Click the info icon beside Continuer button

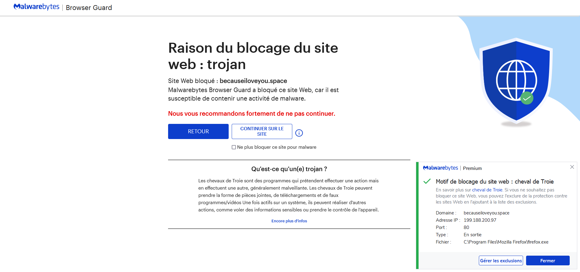[x=299, y=133]
